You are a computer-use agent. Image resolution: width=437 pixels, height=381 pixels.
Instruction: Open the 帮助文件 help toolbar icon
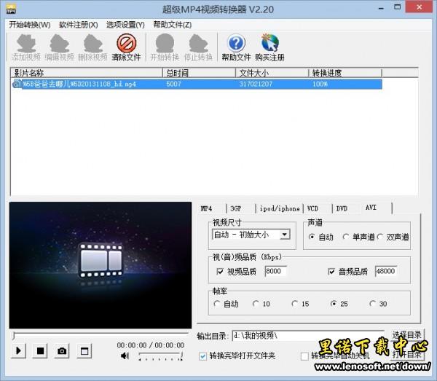pyautogui.click(x=236, y=47)
